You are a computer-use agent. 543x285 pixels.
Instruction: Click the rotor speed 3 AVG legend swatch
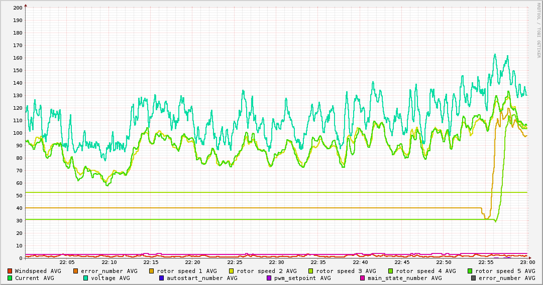(311, 271)
